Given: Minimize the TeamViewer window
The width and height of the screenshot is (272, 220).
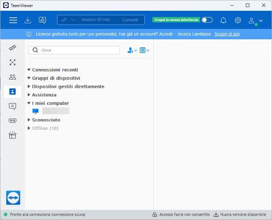Looking at the screenshot, I should click(232, 5).
